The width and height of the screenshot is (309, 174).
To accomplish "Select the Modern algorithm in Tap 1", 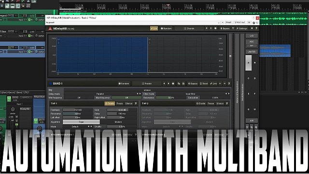I will pyautogui.click(x=118, y=122).
